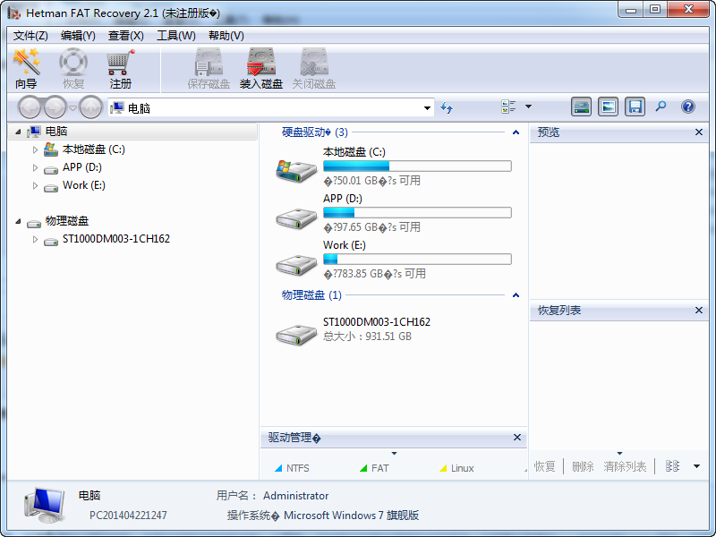This screenshot has width=716, height=537.
Task: Expand the 本地磁盘 (C:) tree item
Action: tap(35, 149)
